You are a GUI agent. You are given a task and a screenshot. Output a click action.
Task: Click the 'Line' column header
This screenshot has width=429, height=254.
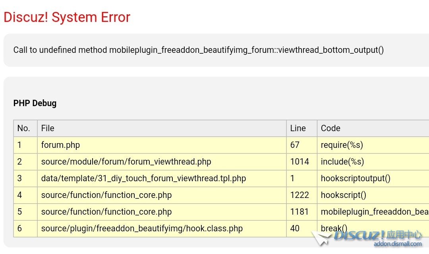(x=301, y=128)
